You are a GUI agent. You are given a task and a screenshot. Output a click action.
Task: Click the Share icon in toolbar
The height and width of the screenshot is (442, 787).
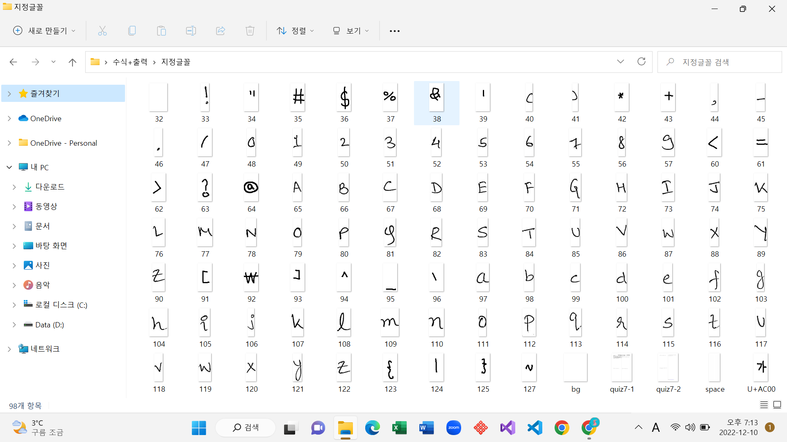tap(221, 31)
